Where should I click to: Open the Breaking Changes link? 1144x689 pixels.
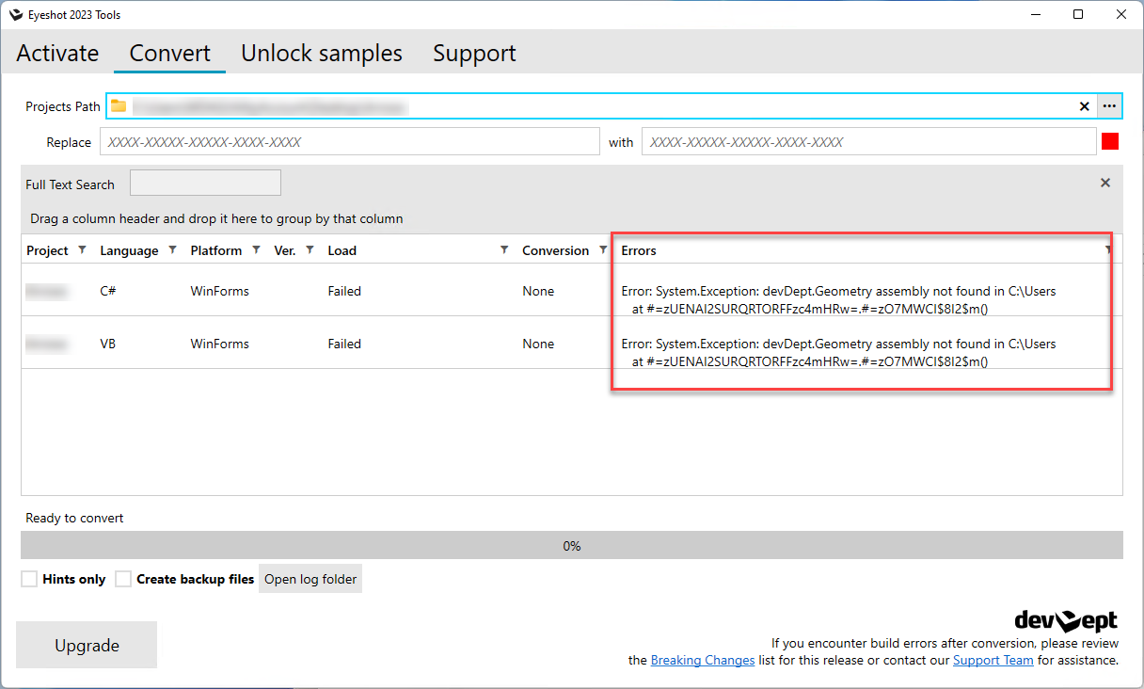[x=703, y=660]
